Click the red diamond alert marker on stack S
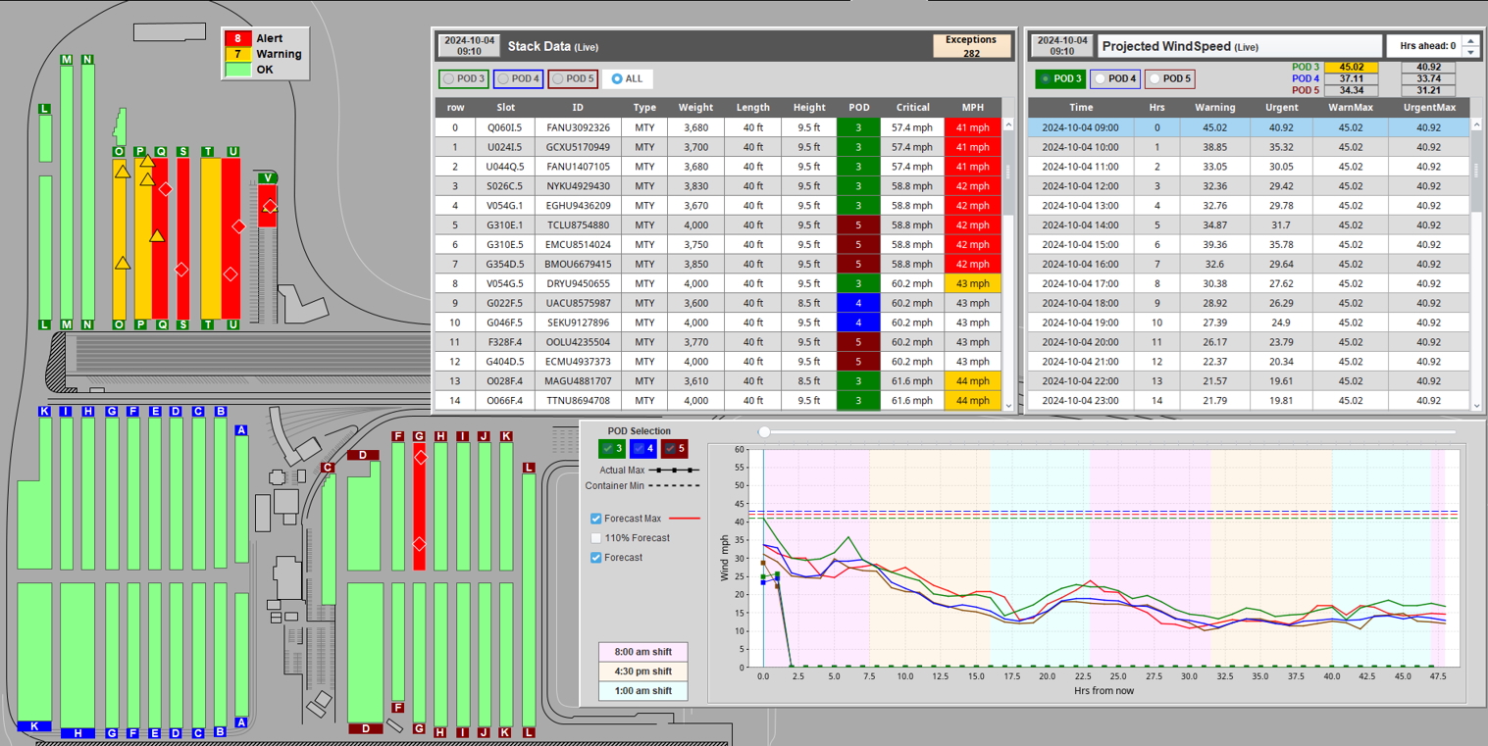The height and width of the screenshot is (746, 1488). (x=181, y=270)
